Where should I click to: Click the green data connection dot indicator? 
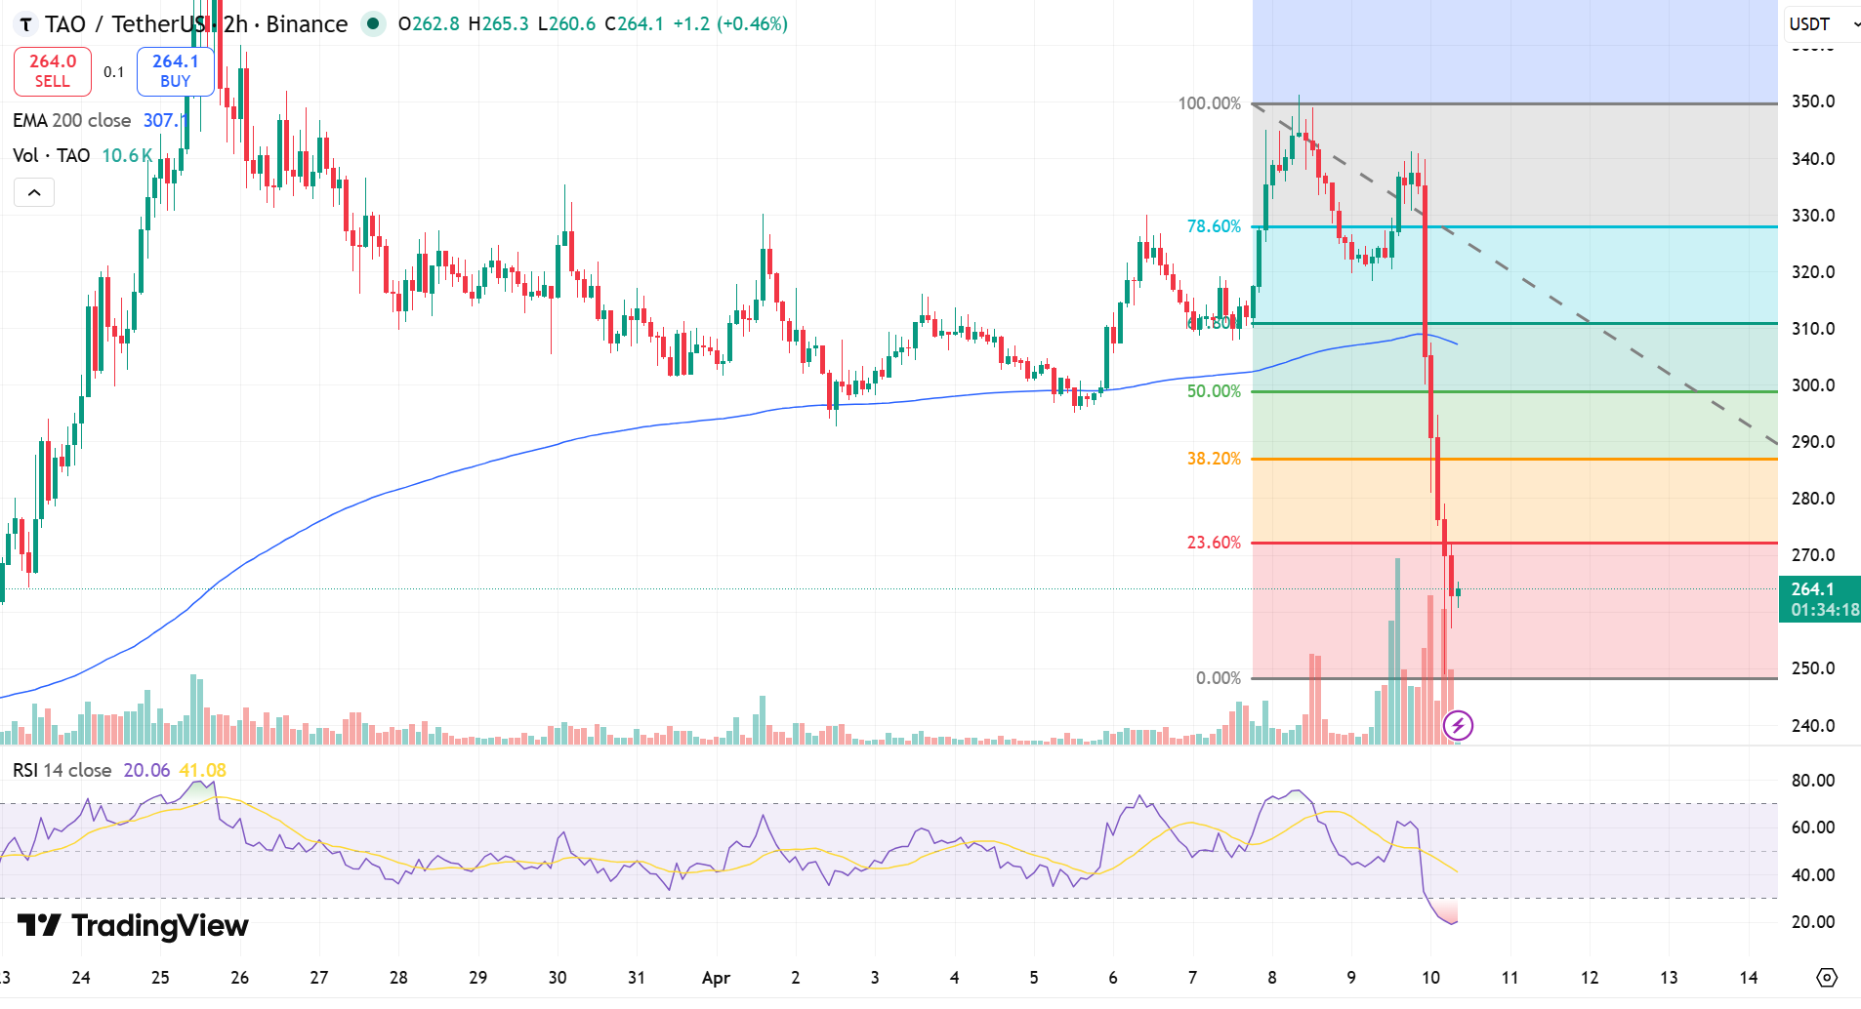coord(372,24)
